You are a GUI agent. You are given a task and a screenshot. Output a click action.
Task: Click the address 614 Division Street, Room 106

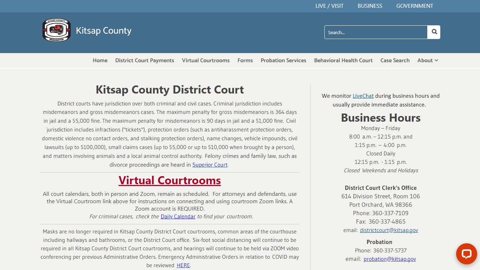381,196
